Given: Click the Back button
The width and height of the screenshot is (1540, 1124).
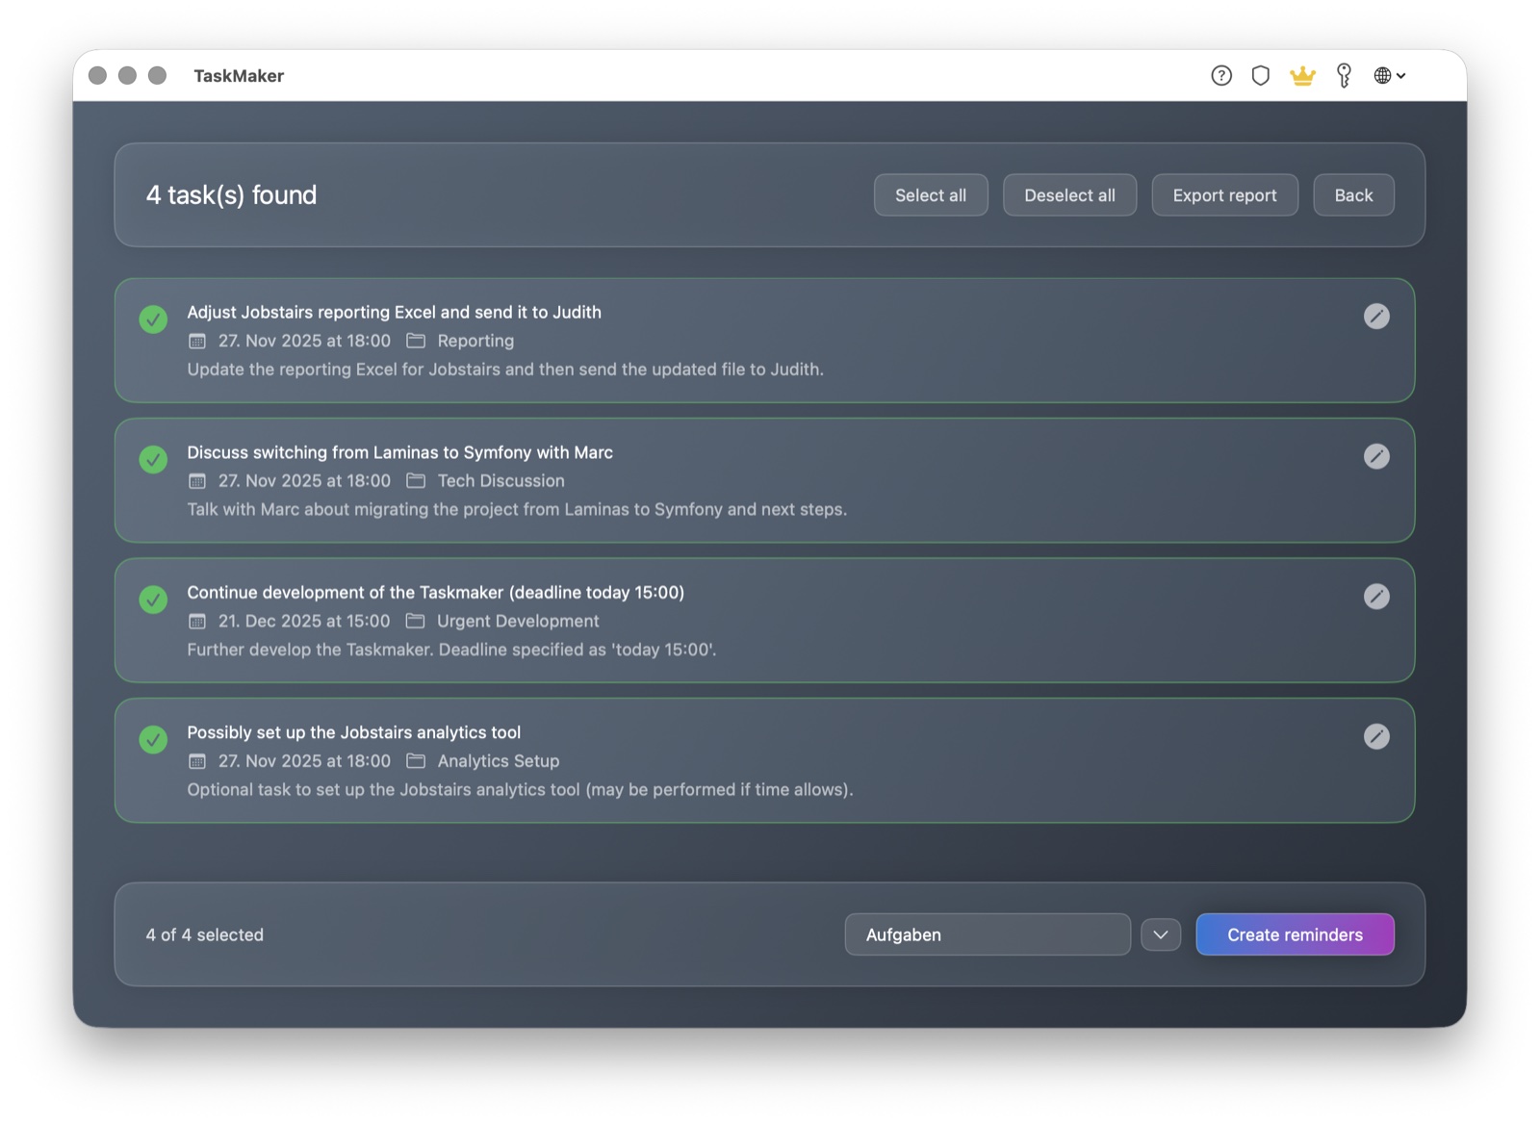Looking at the screenshot, I should click(1353, 194).
